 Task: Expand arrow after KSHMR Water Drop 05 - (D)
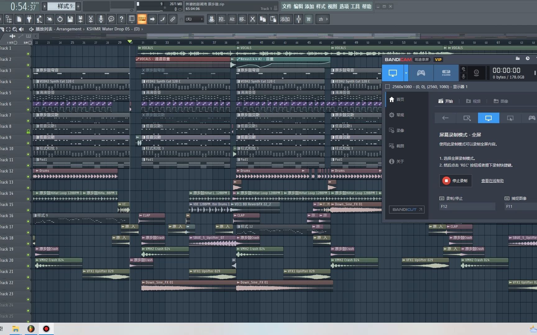(x=142, y=29)
